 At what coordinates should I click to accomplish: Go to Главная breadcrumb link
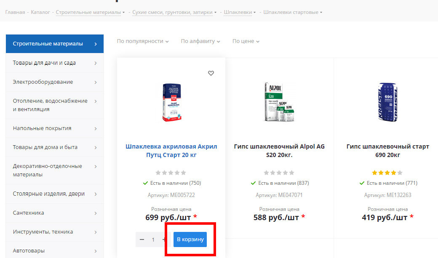click(15, 12)
